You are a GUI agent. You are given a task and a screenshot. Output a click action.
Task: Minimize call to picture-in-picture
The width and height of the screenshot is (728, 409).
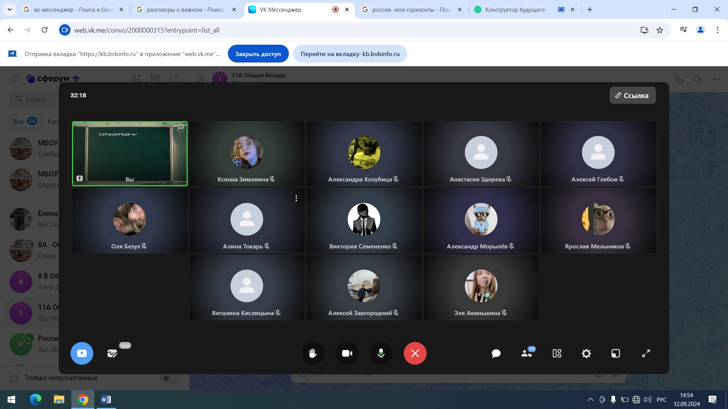pyautogui.click(x=616, y=353)
